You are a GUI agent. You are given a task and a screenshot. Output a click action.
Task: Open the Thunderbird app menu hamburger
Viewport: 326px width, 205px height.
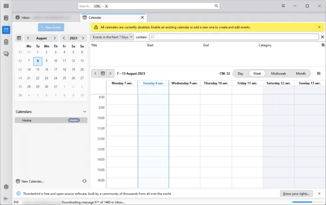click(283, 6)
